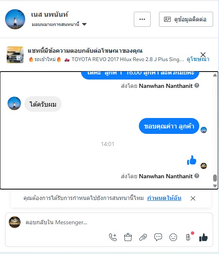Open the view ad link
Image resolution: width=219 pixels, height=254 pixels.
click(x=198, y=59)
